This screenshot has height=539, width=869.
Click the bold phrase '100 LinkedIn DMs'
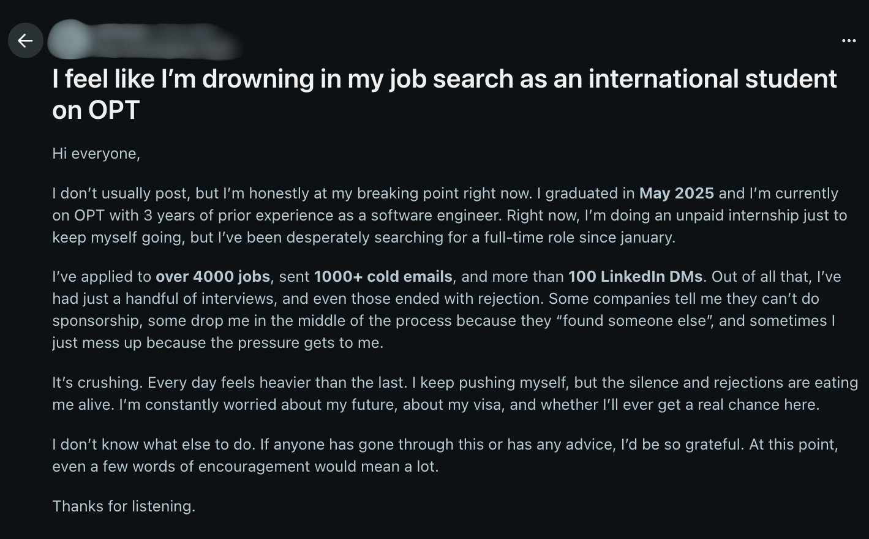[635, 276]
